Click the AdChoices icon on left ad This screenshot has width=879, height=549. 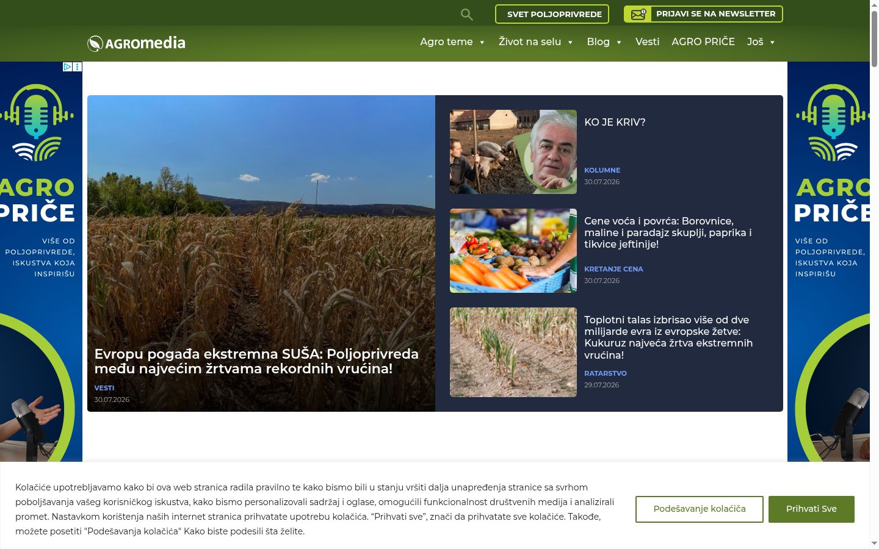tap(68, 66)
